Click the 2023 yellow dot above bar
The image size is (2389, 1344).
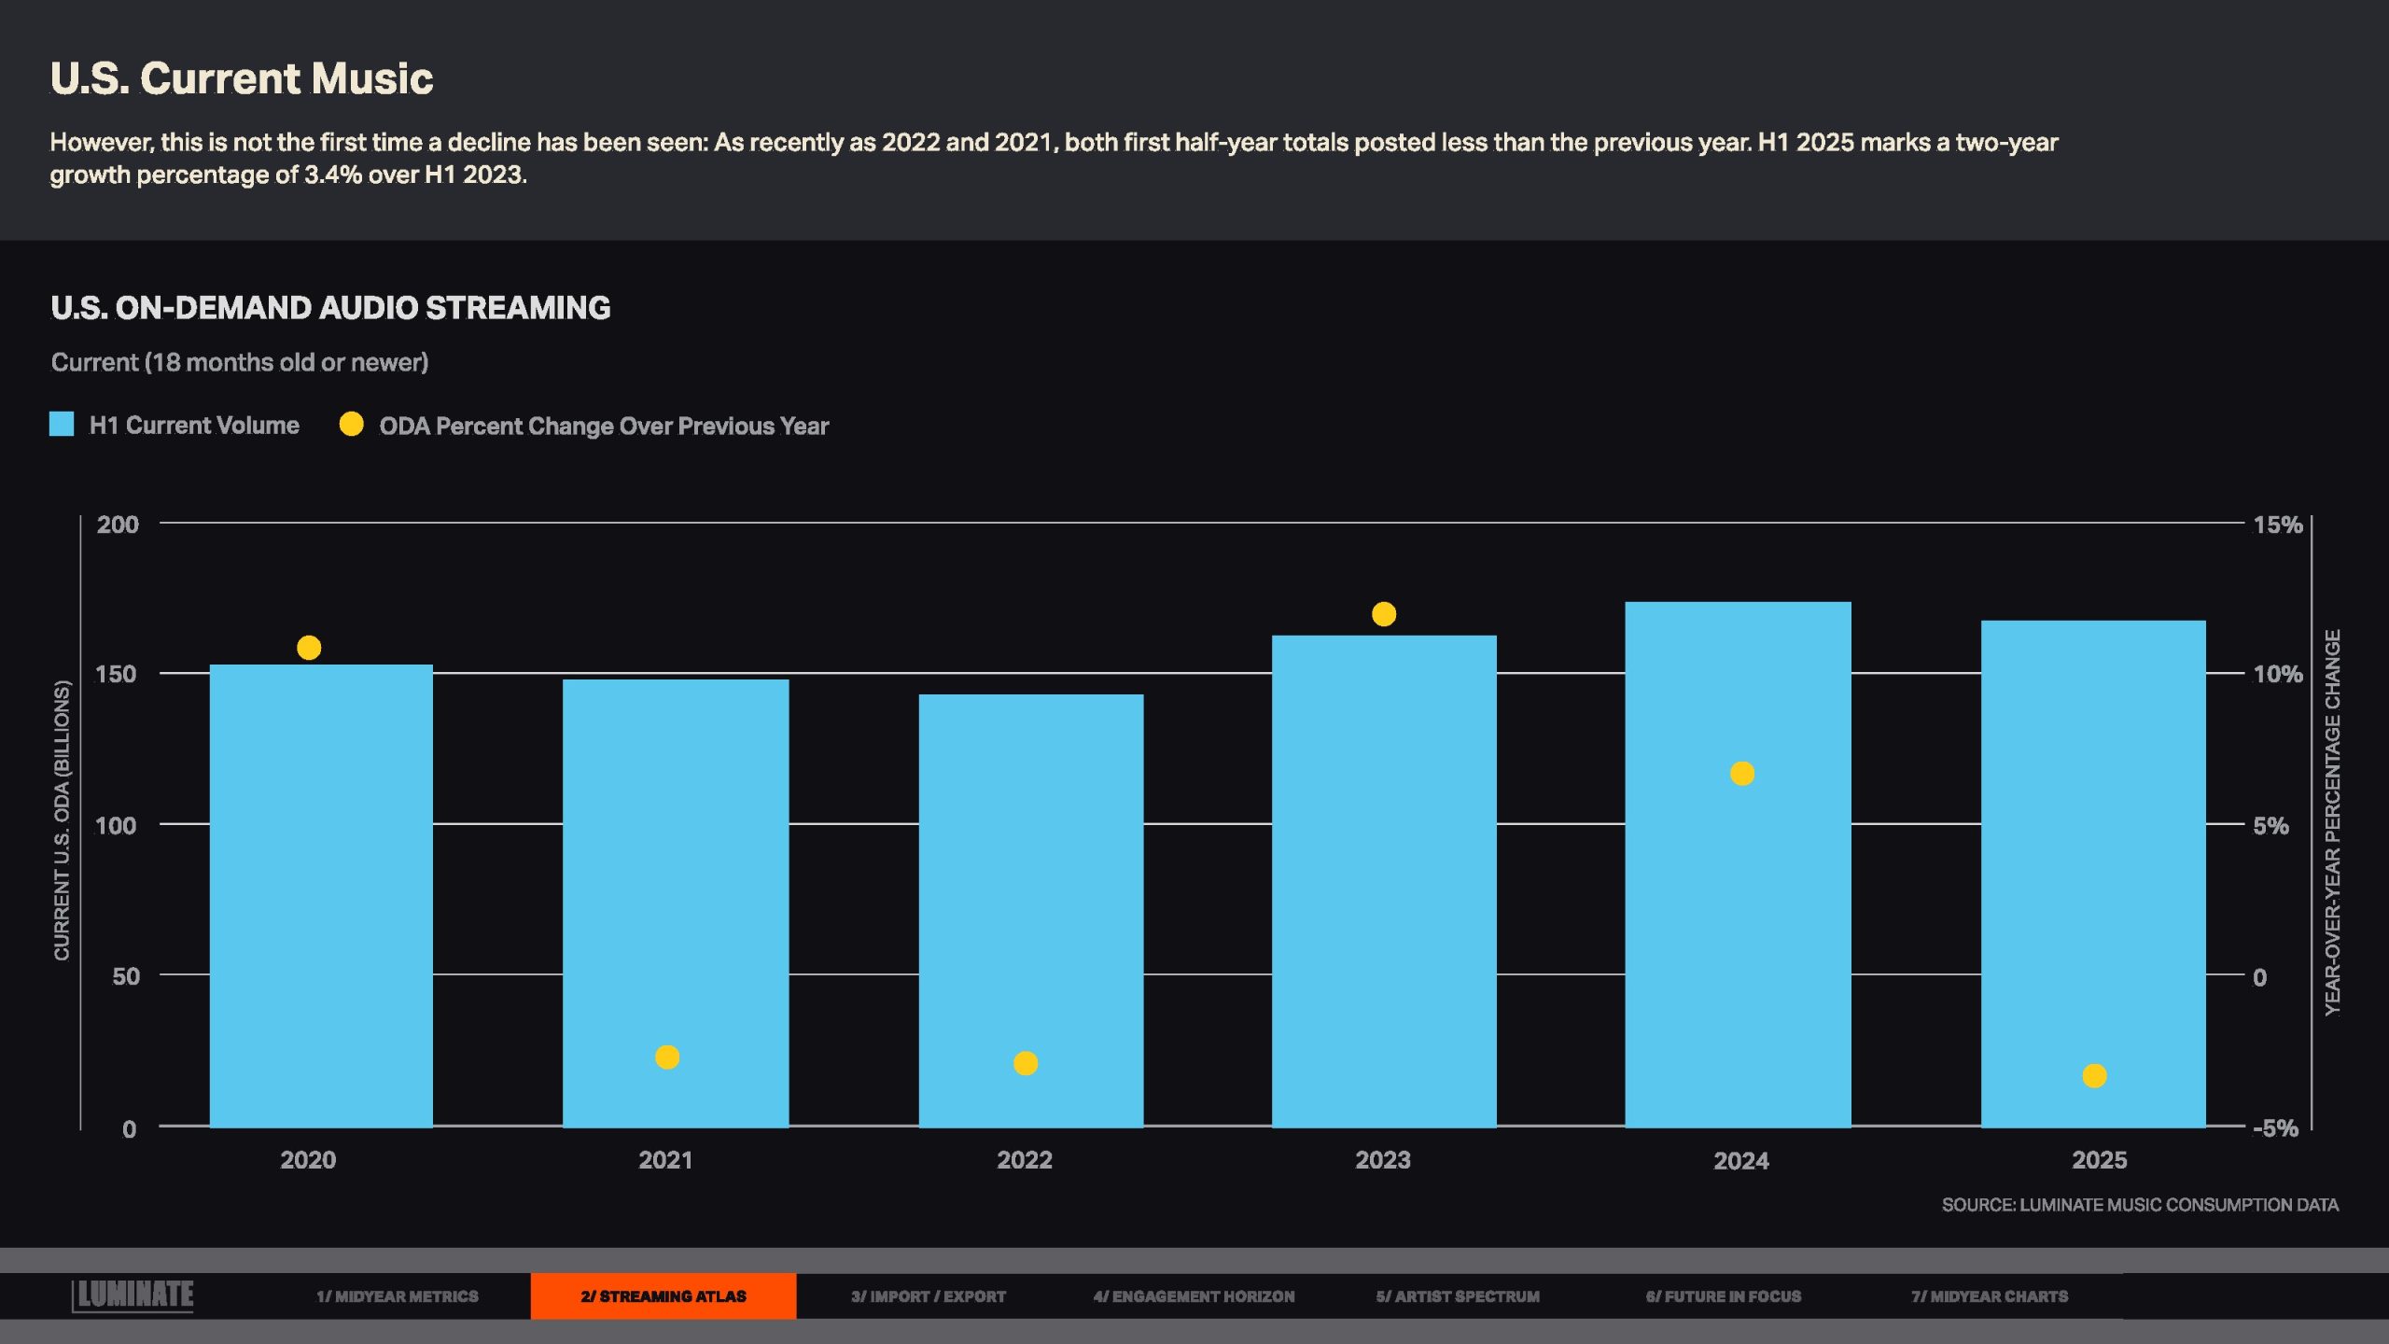pos(1384,614)
